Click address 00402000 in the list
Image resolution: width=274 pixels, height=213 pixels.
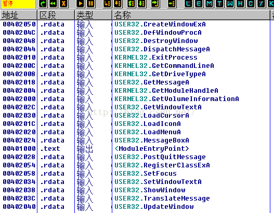tap(19, 99)
